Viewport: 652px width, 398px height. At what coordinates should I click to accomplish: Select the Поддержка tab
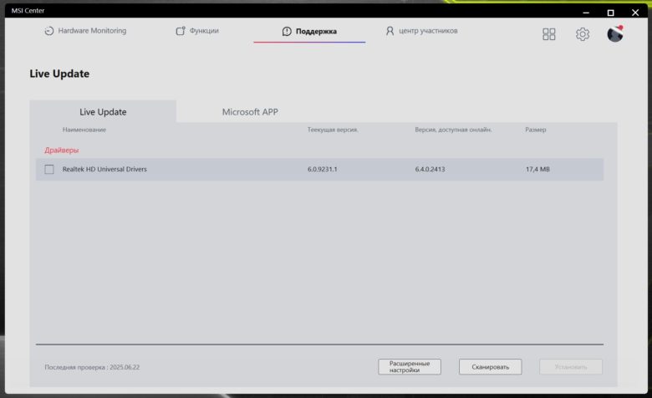coord(309,31)
